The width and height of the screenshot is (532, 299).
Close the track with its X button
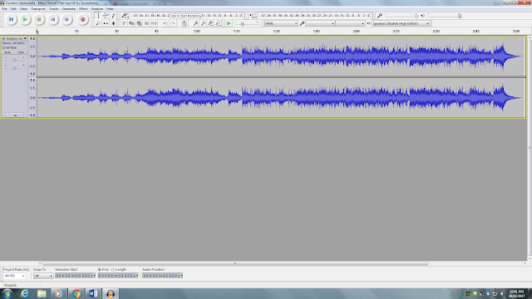[x=3, y=39]
